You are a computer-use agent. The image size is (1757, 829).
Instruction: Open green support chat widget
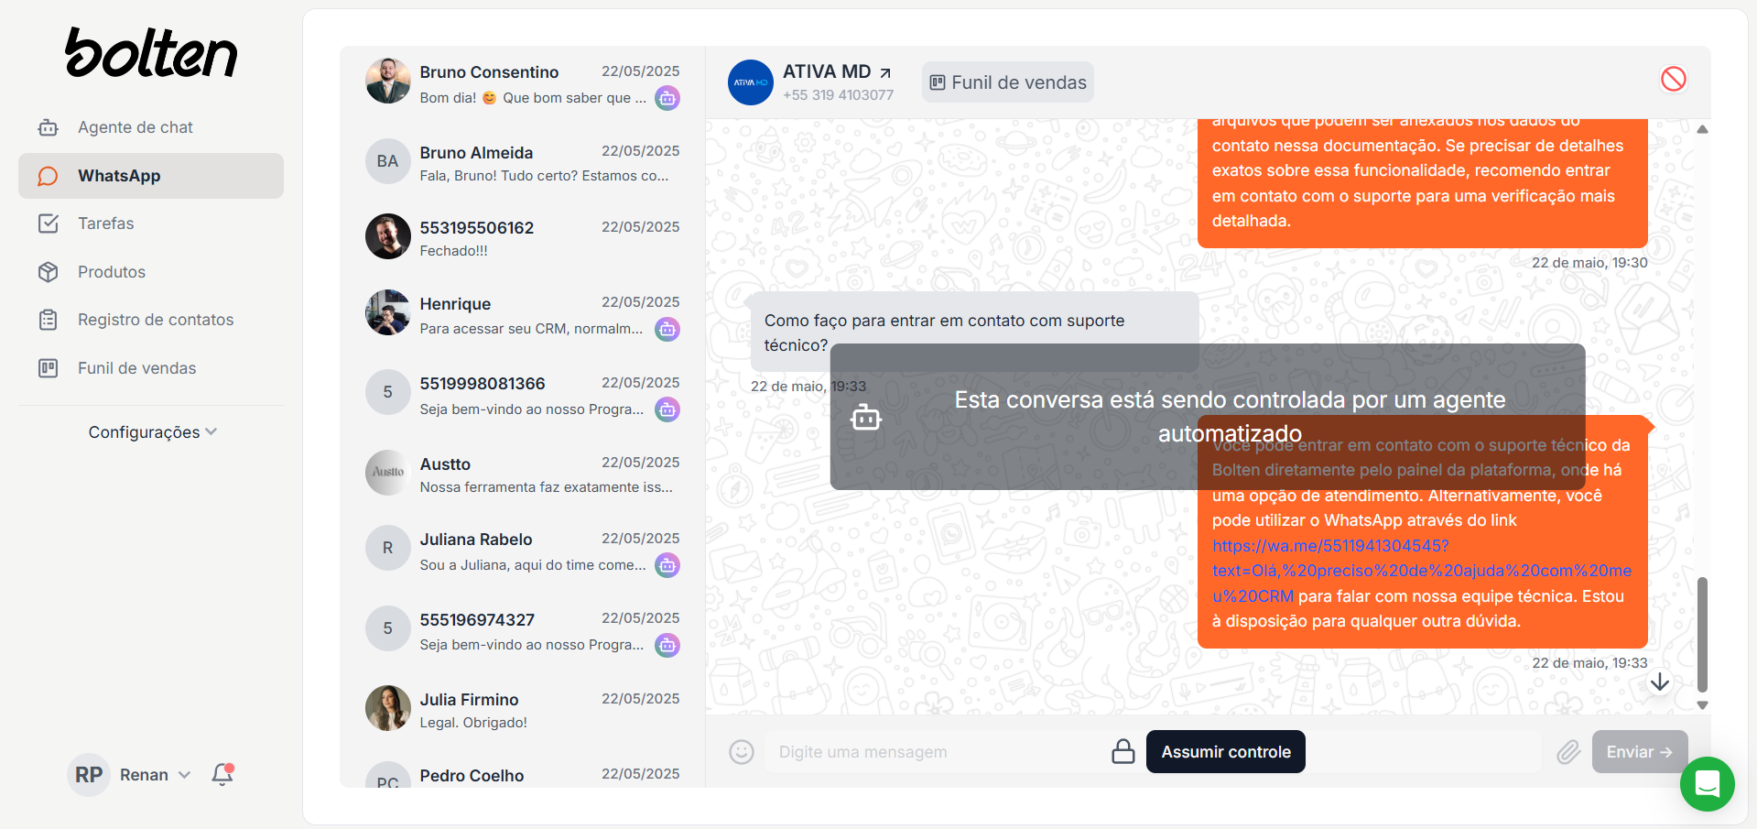pos(1708,784)
